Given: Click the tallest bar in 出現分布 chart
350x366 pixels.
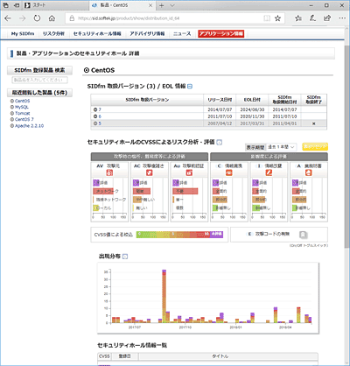Looking at the screenshot, I should tap(164, 296).
